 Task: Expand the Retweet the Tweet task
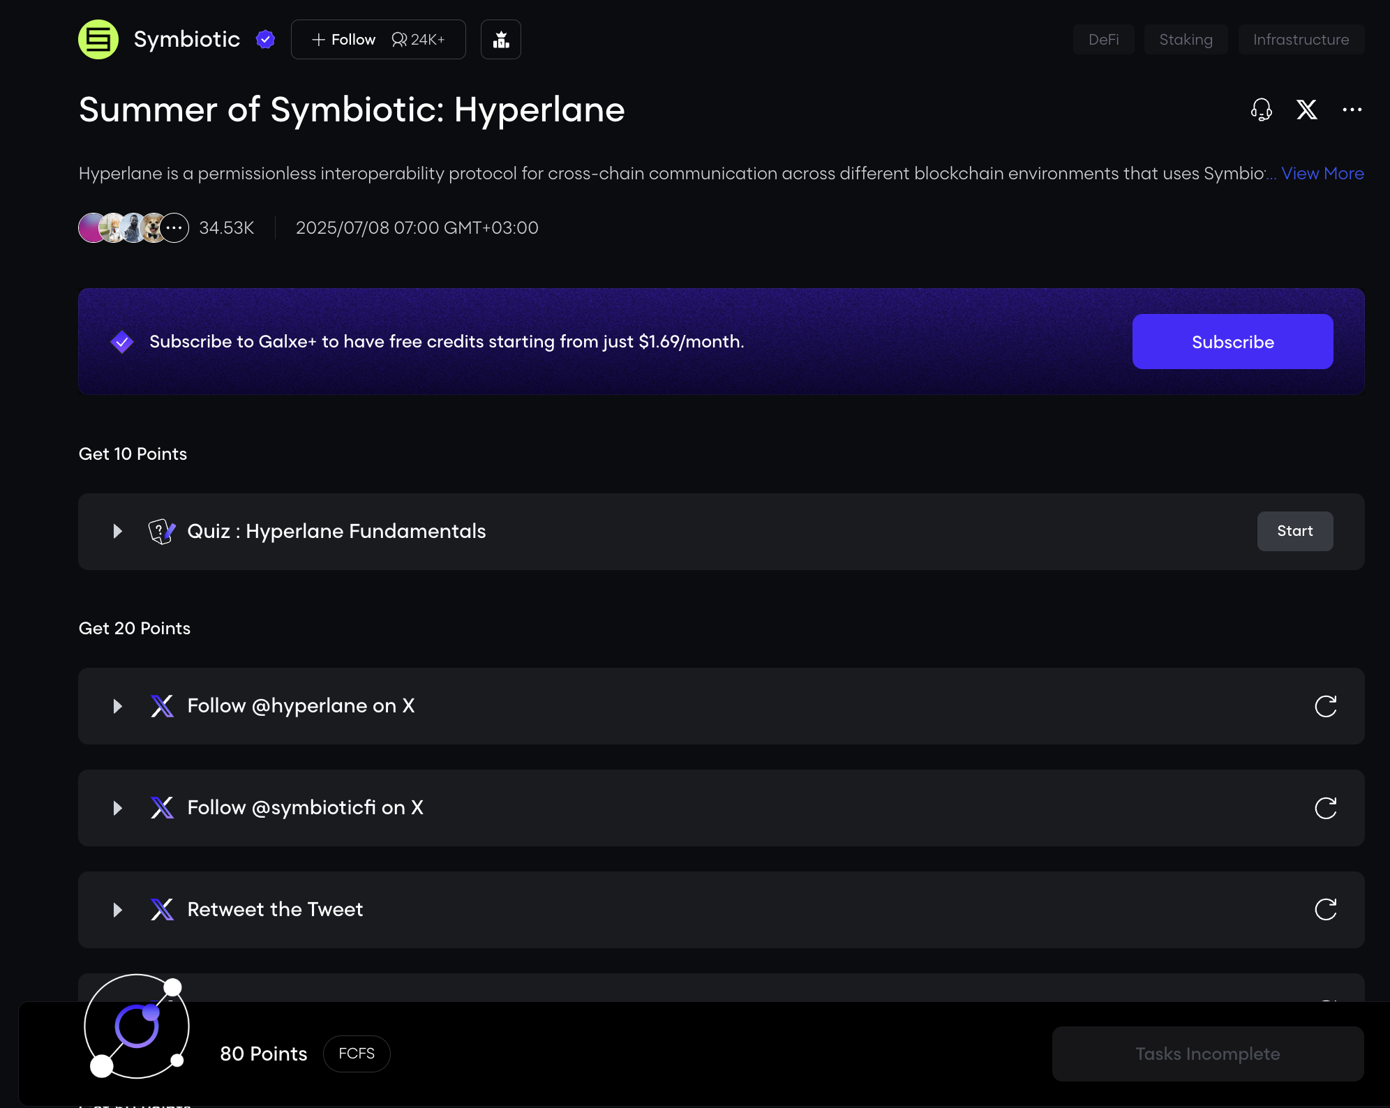(x=117, y=910)
